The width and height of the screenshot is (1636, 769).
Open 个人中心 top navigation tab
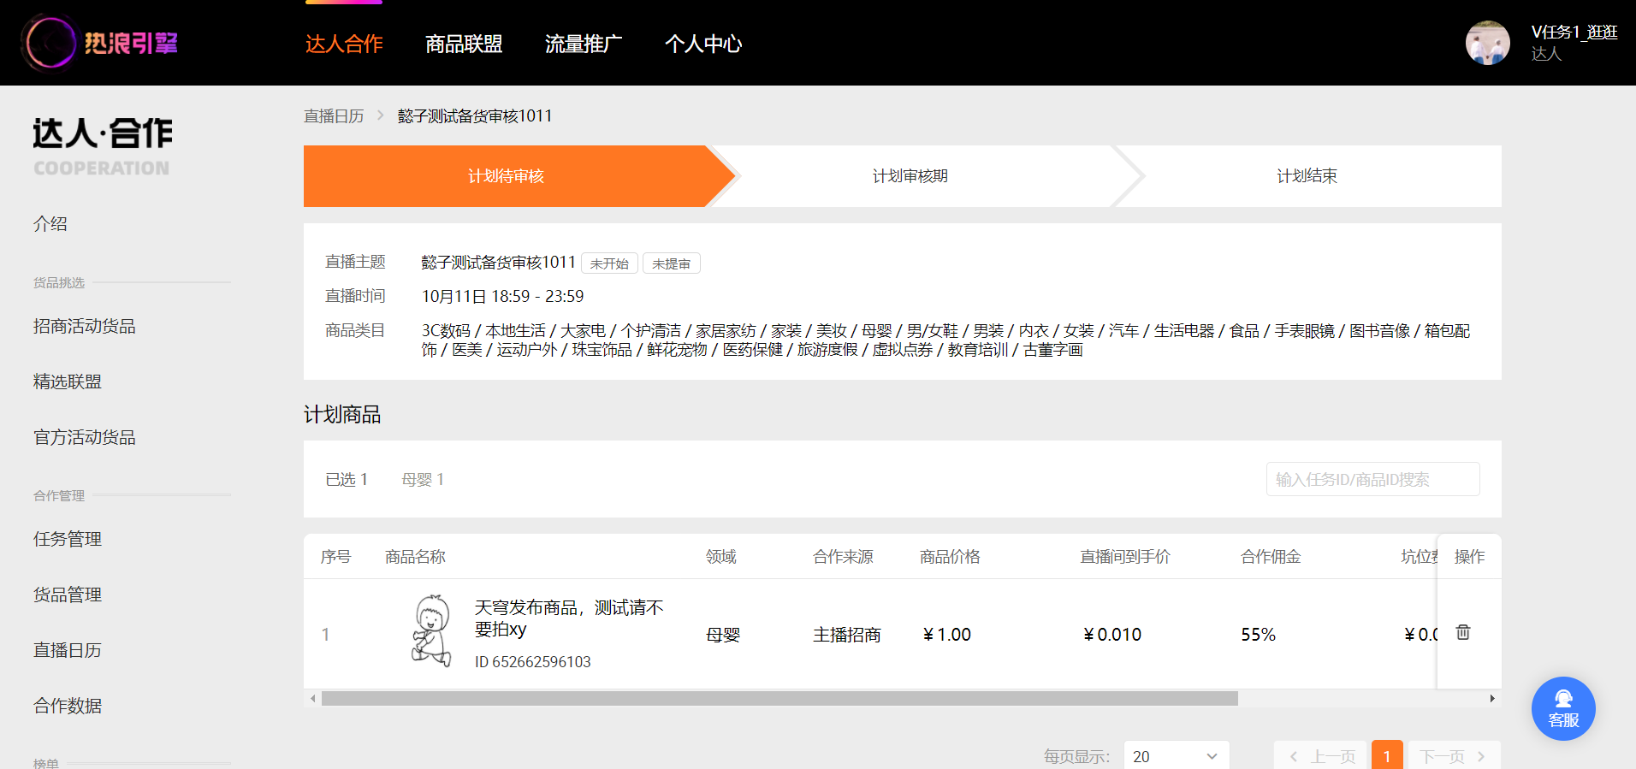pos(703,44)
